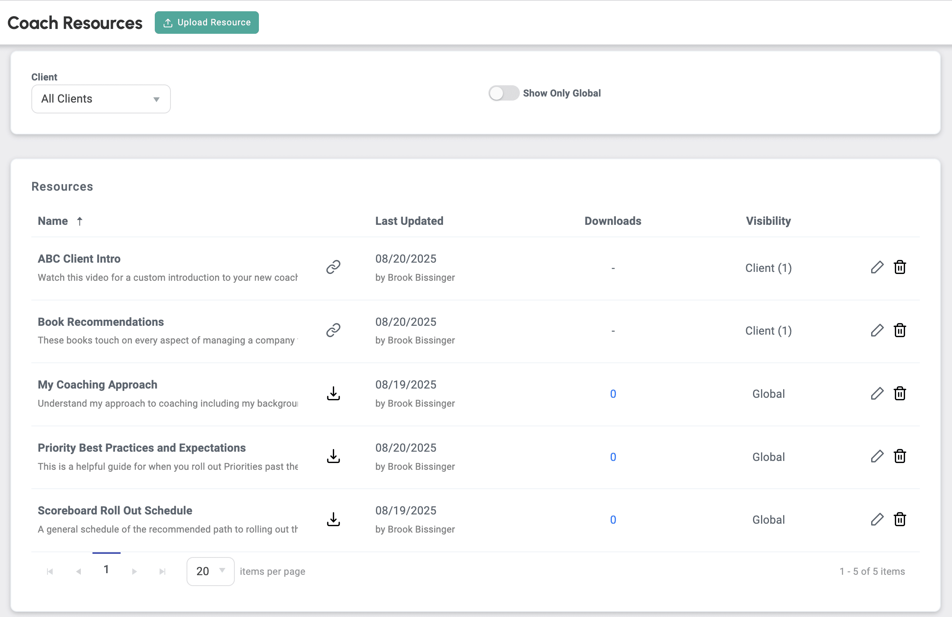Open the All Clients dropdown

[x=101, y=99]
